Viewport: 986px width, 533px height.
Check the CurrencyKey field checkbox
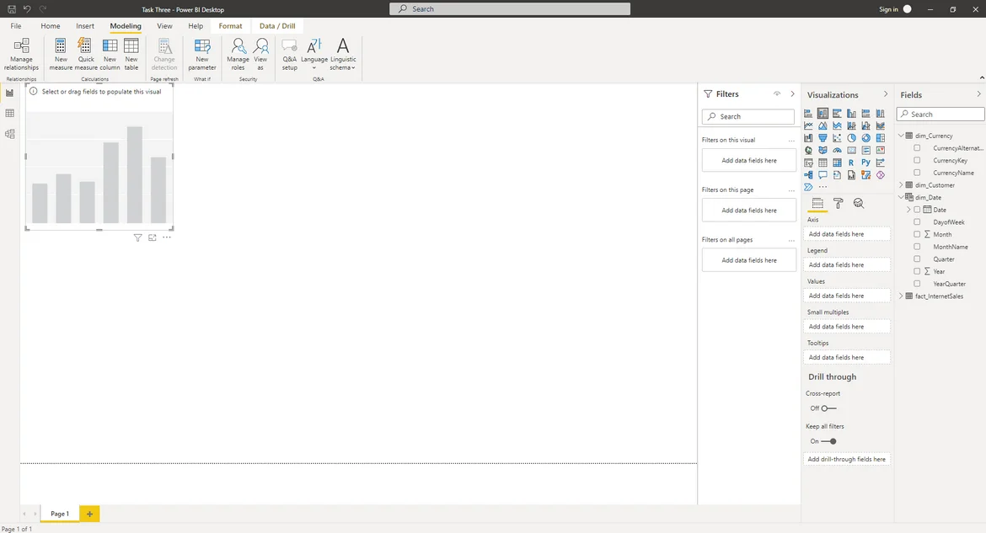click(917, 160)
